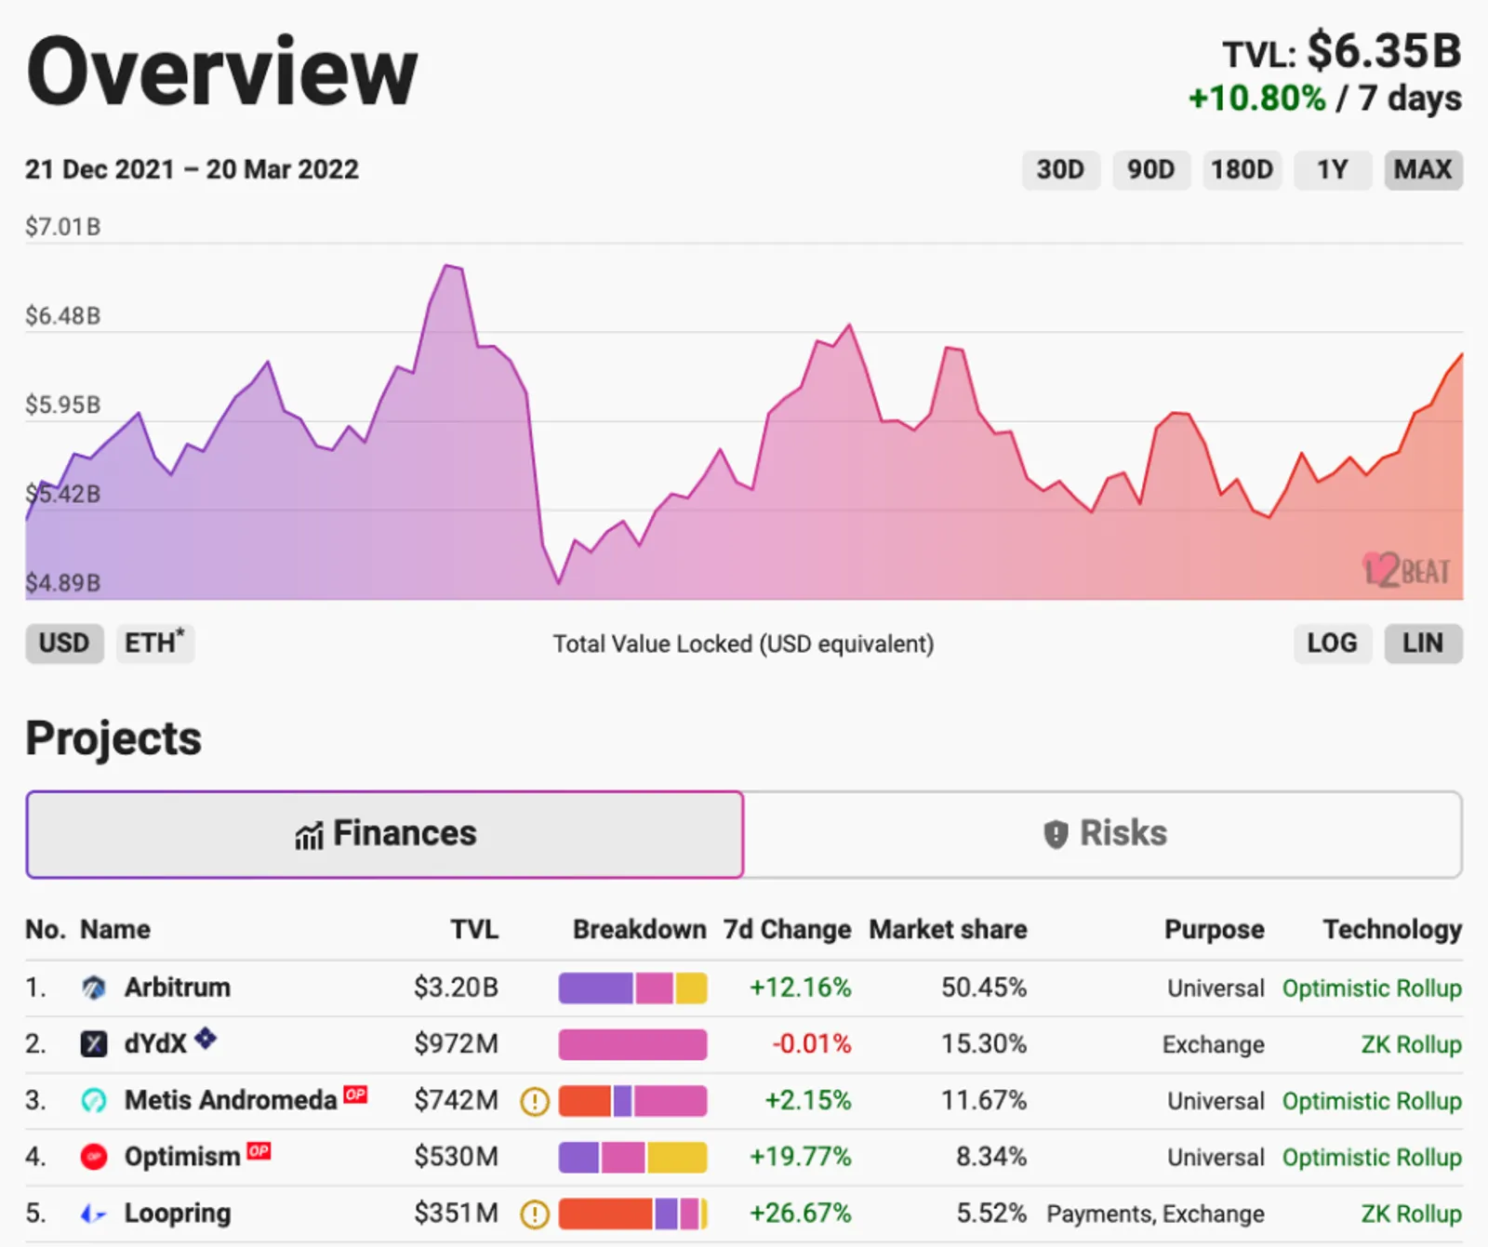Click the chart icon on Finances tab

[x=309, y=835]
